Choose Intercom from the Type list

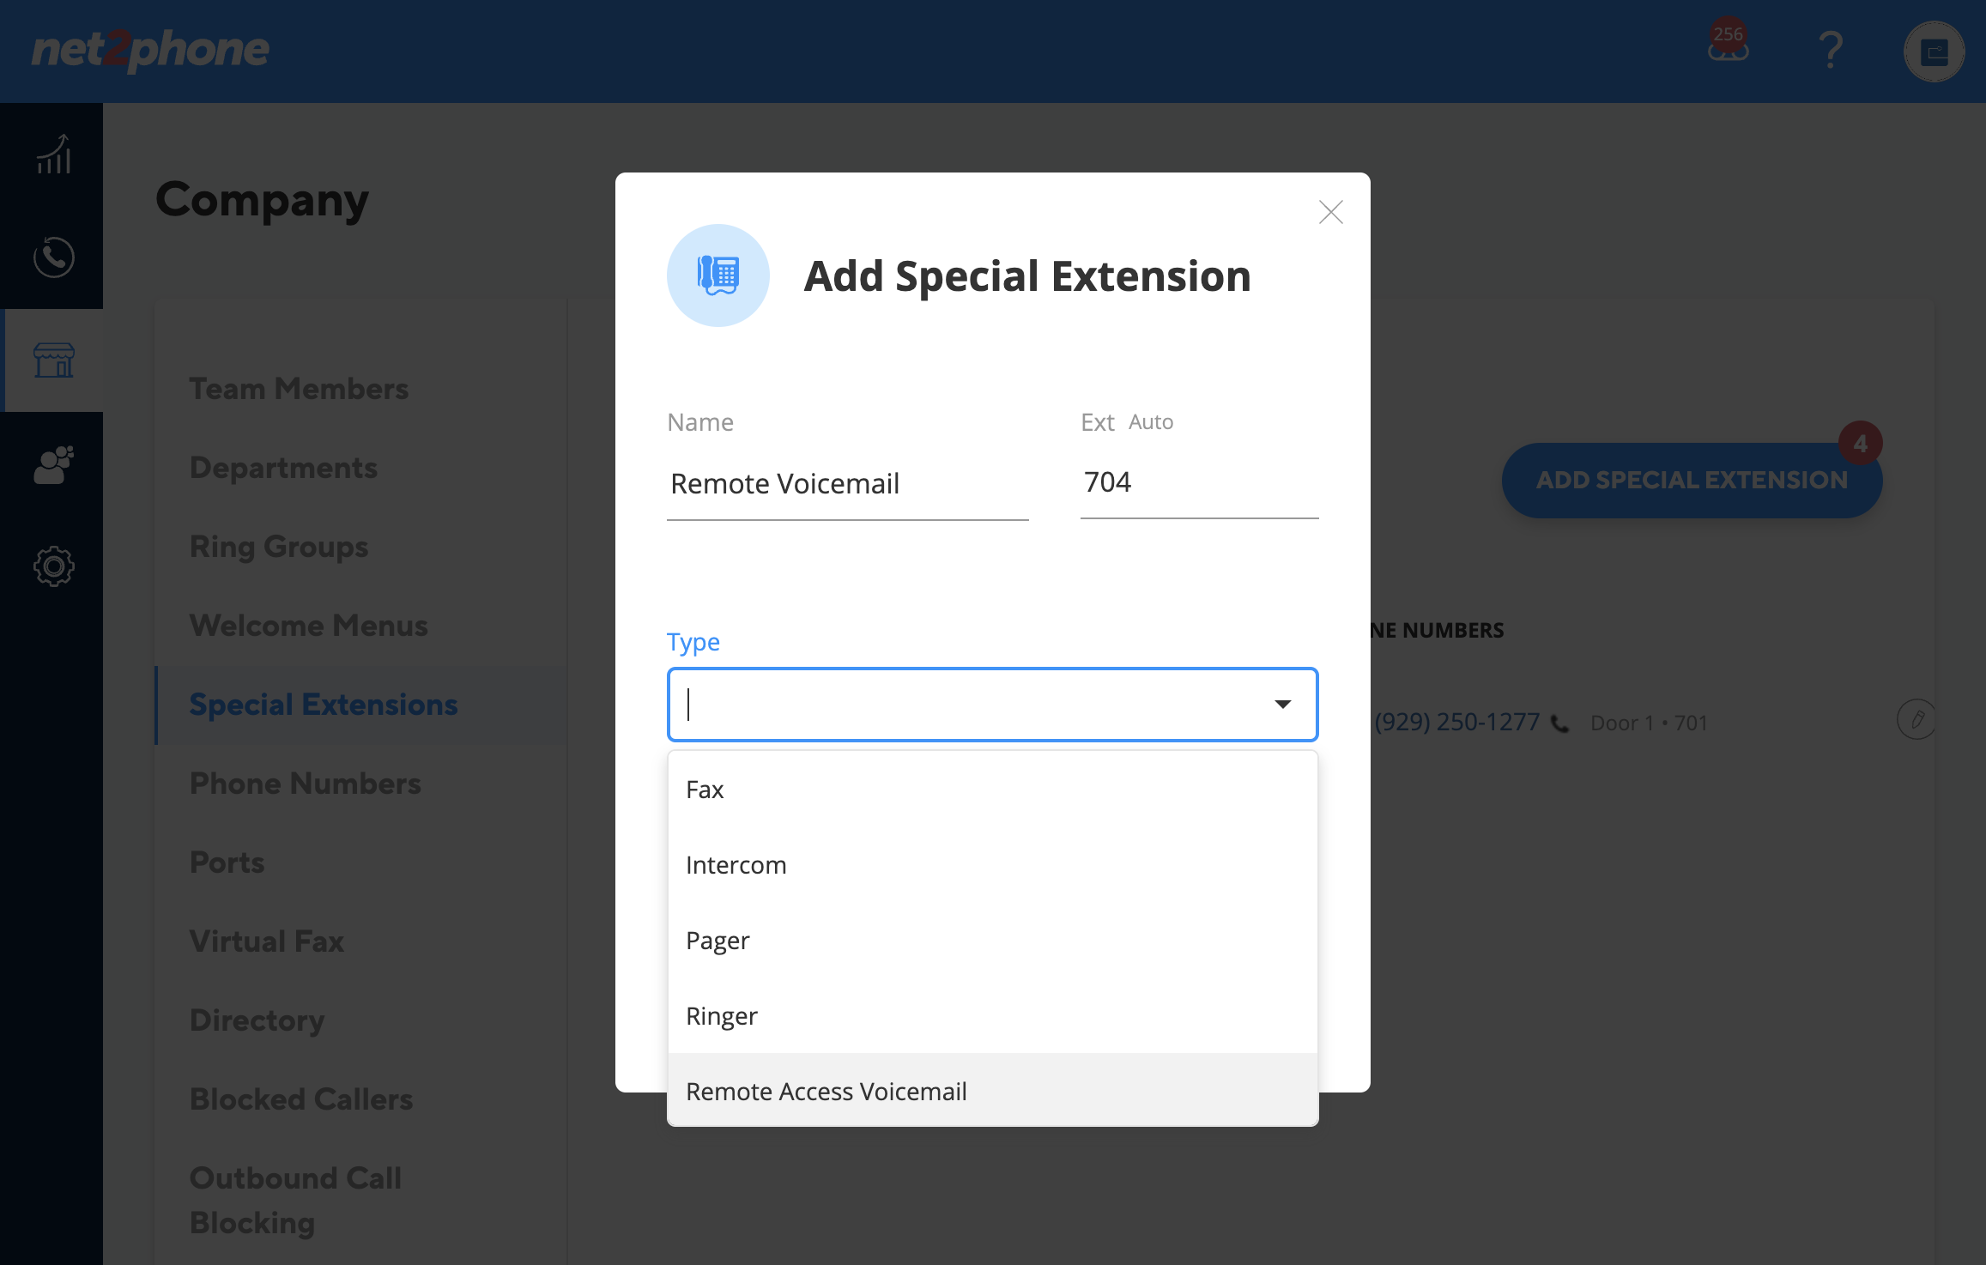(x=992, y=865)
